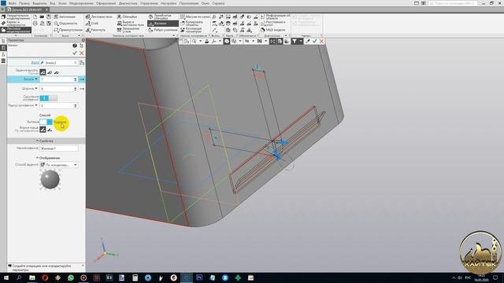Viewport: 504px width, 283px height.
Task: Select the first Боковые торцы option icon
Action: [43, 129]
